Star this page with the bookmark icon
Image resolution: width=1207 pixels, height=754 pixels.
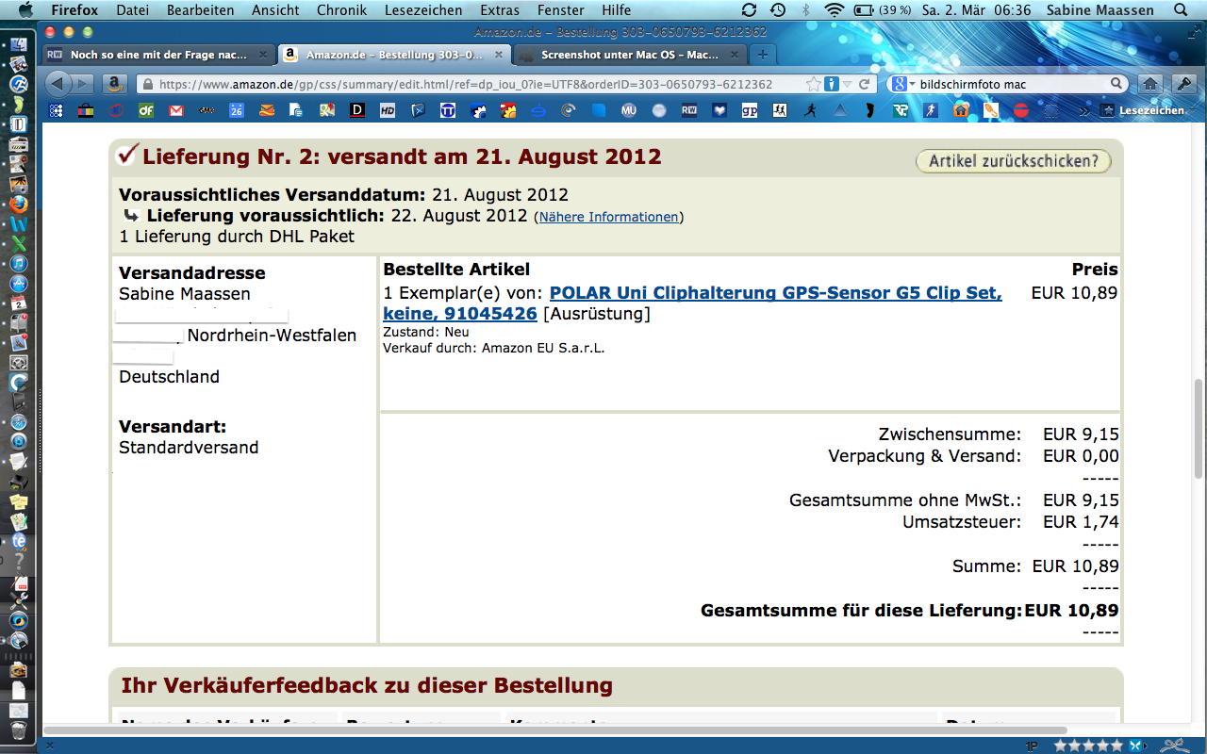point(814,84)
